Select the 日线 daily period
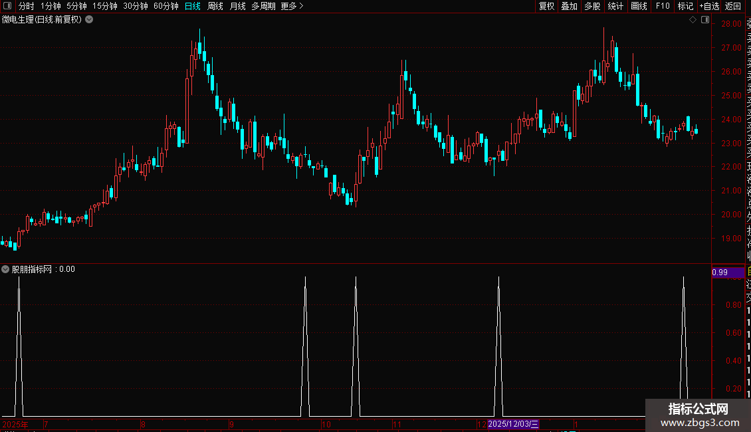Screen dimensions: 751x432 pos(193,6)
